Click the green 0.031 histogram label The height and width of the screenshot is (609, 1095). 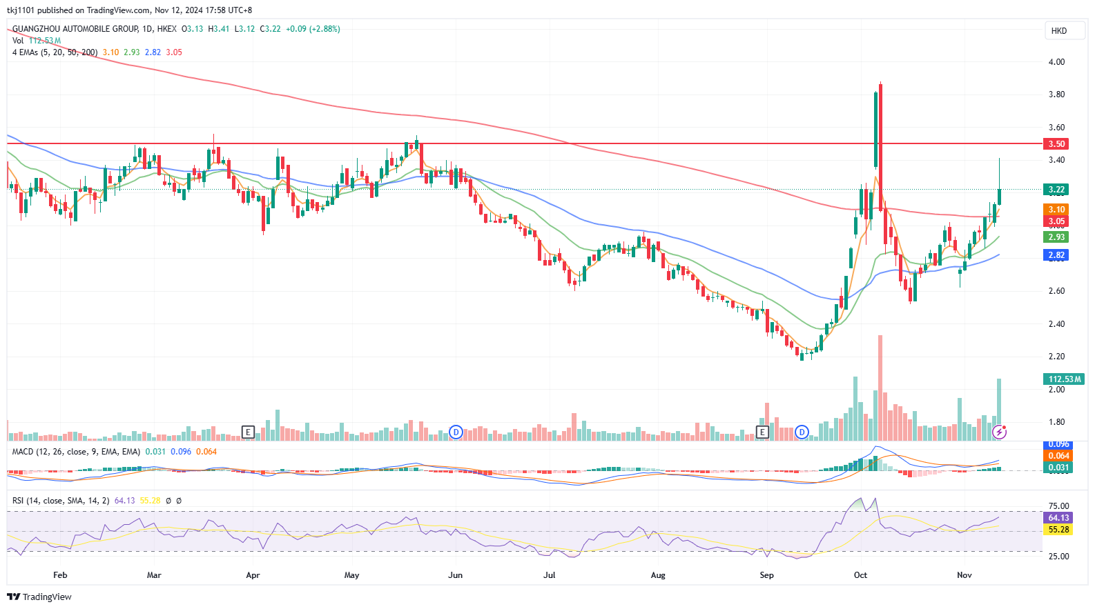coord(1058,468)
